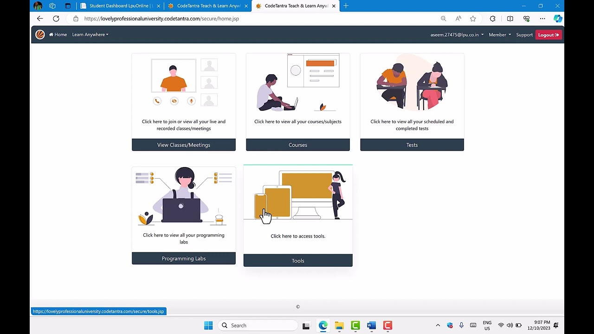Open the Workspaces icon in title bar
The image size is (594, 334).
coord(52,6)
